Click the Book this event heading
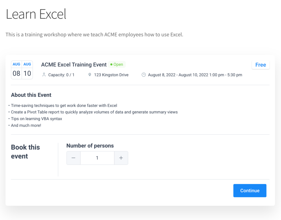The height and width of the screenshot is (220, 281). click(26, 152)
